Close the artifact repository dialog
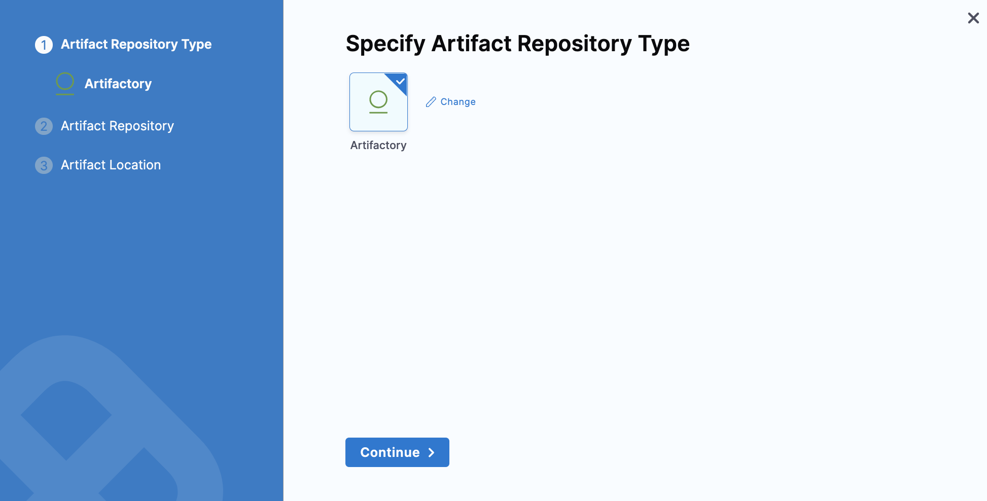 point(973,18)
